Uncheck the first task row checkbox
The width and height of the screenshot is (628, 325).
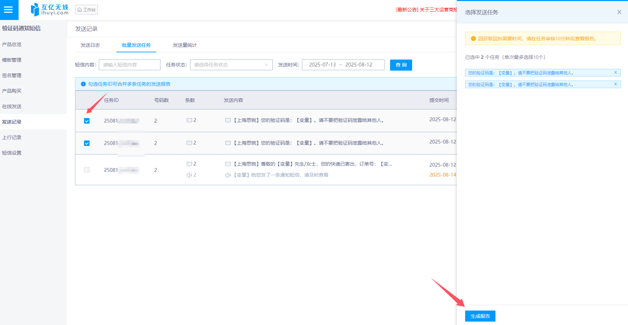87,121
